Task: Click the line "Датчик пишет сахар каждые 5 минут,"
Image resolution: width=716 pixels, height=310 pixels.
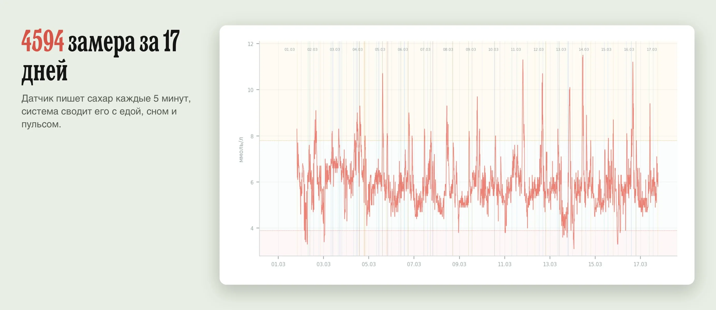Action: tap(106, 98)
